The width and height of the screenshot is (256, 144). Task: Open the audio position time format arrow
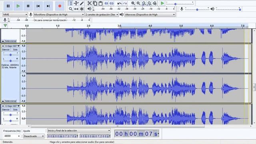click(x=158, y=134)
